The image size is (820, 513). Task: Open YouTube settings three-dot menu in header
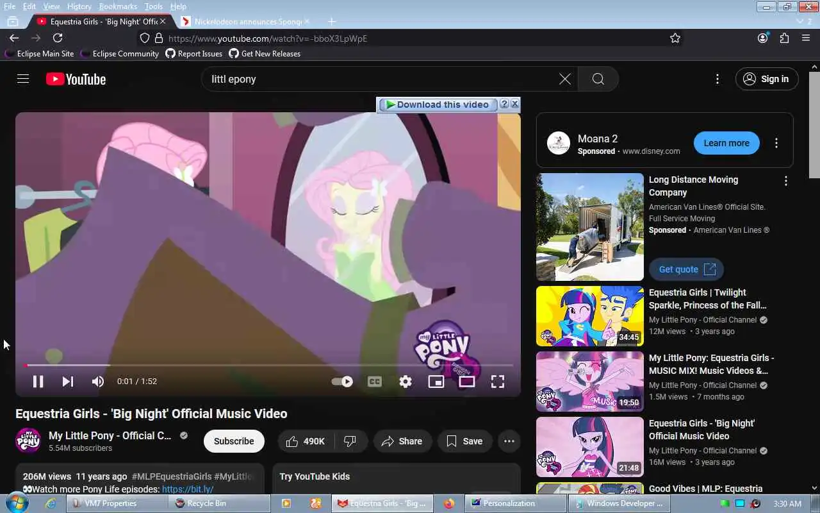point(717,79)
